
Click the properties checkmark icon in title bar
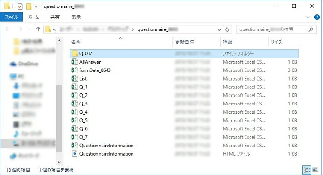coord(20,6)
